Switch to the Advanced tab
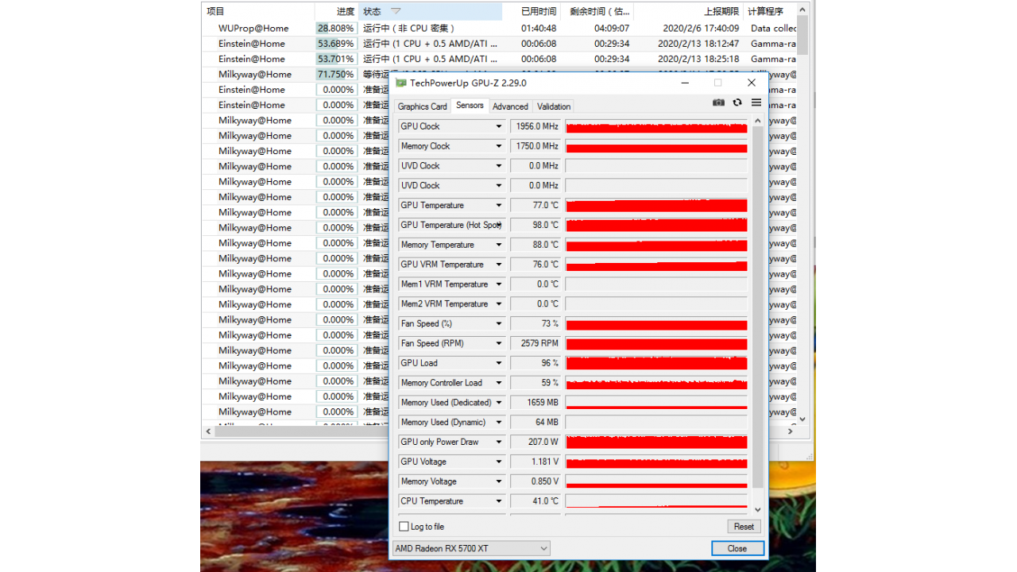 pyautogui.click(x=510, y=106)
